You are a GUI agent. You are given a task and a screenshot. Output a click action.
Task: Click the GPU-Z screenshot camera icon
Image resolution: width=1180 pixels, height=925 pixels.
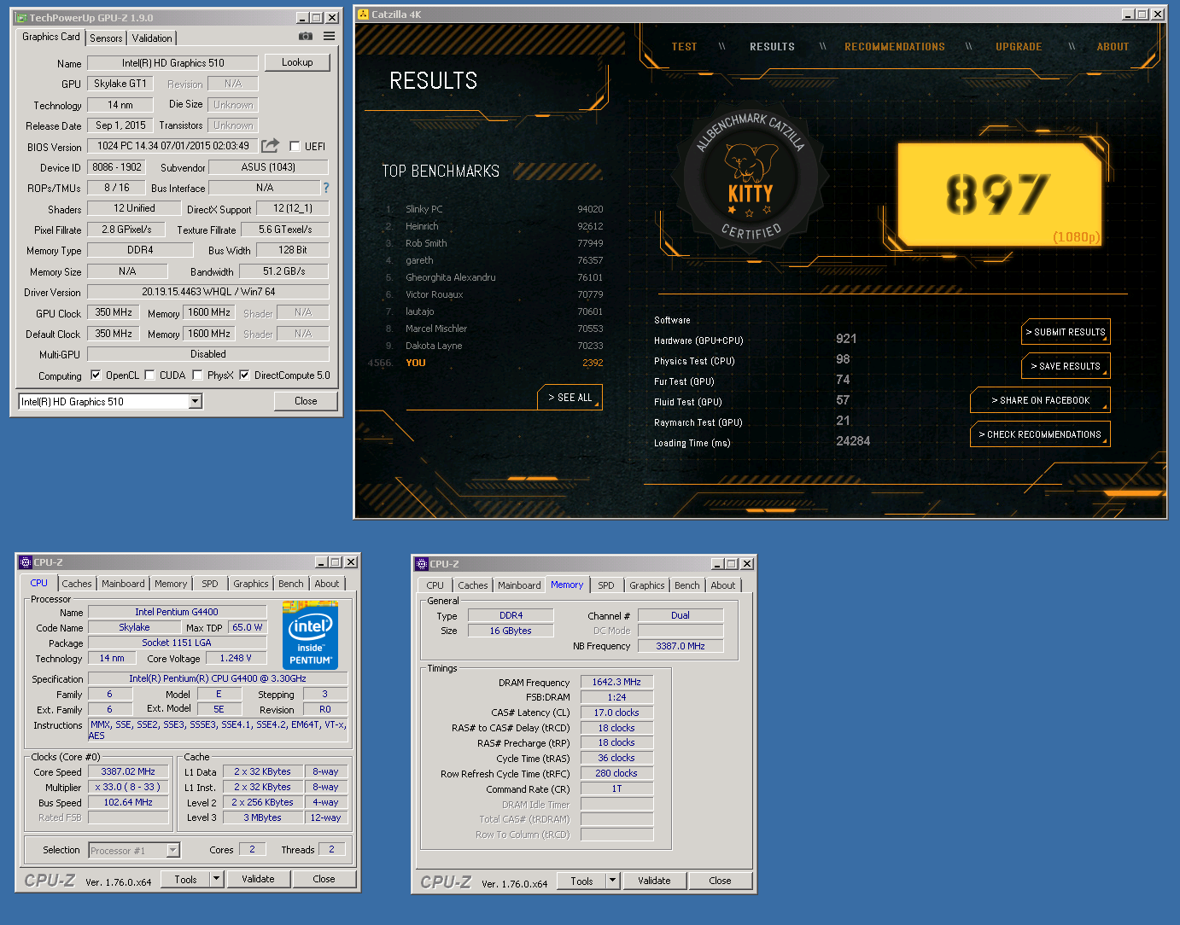tap(305, 37)
